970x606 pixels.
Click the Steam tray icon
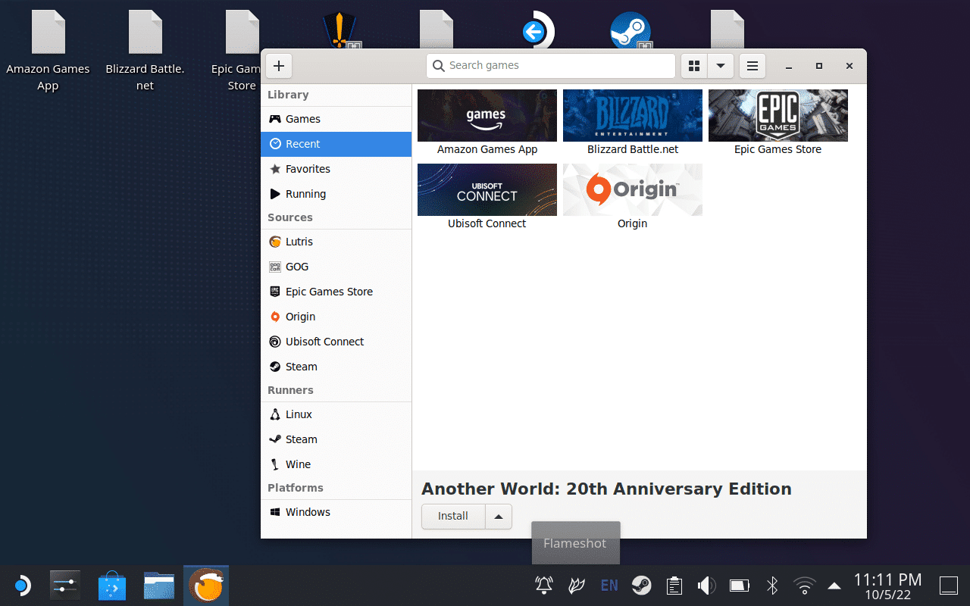point(641,586)
